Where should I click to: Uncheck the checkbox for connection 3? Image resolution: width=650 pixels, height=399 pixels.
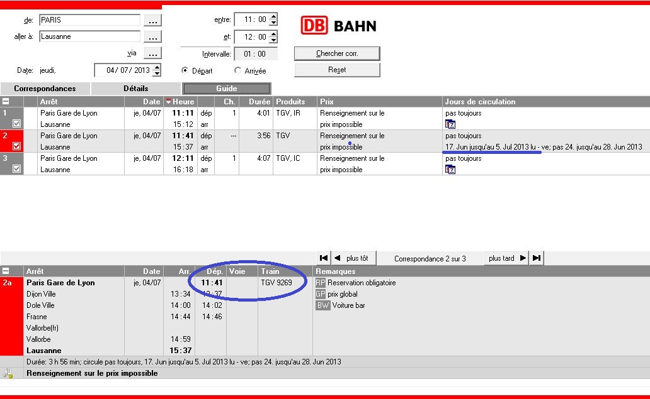(x=16, y=168)
